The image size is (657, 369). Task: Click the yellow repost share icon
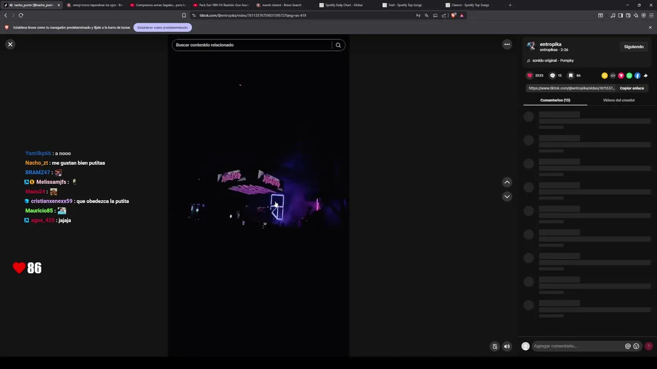click(605, 75)
